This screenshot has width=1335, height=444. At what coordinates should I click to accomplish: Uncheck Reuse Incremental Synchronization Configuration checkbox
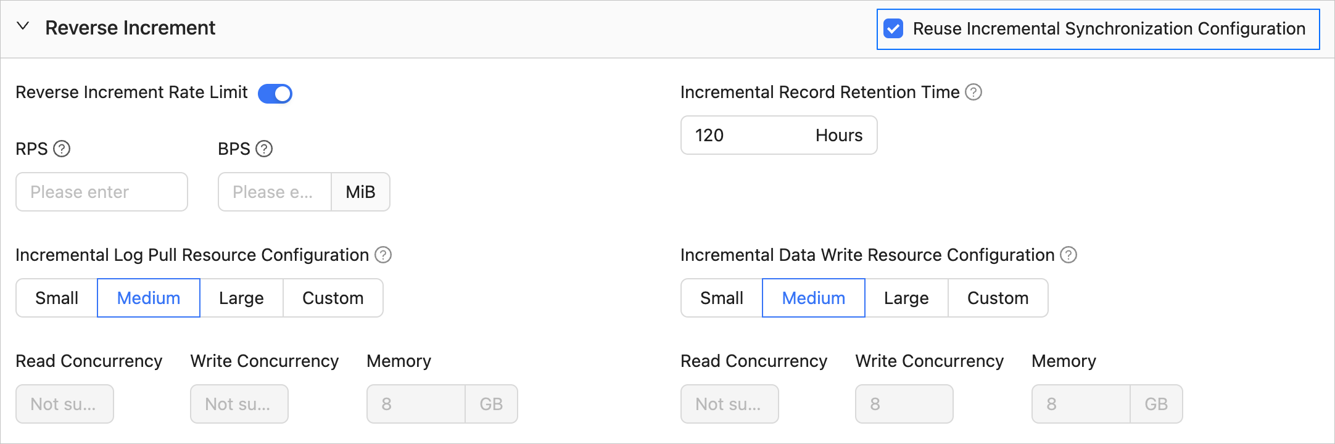click(x=893, y=28)
